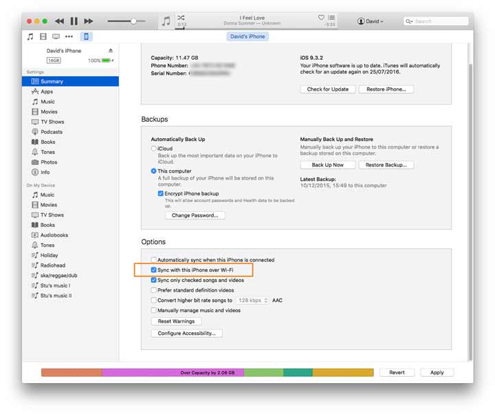
Task: Toggle Sync with this iPhone over Wi-Fi
Action: pyautogui.click(x=154, y=270)
